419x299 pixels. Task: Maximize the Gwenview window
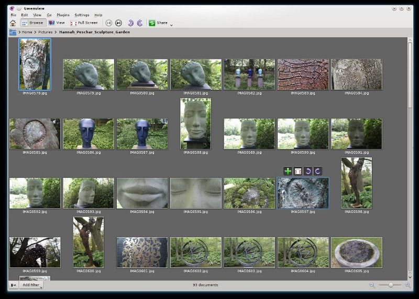click(401, 8)
